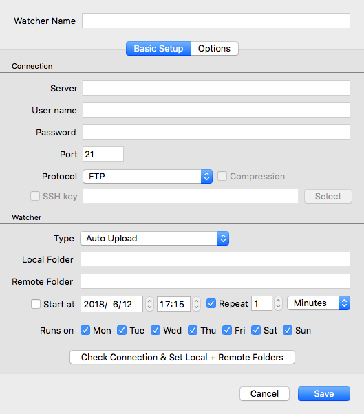
Task: Disable the Sun runs-on checkbox
Action: pyautogui.click(x=288, y=330)
